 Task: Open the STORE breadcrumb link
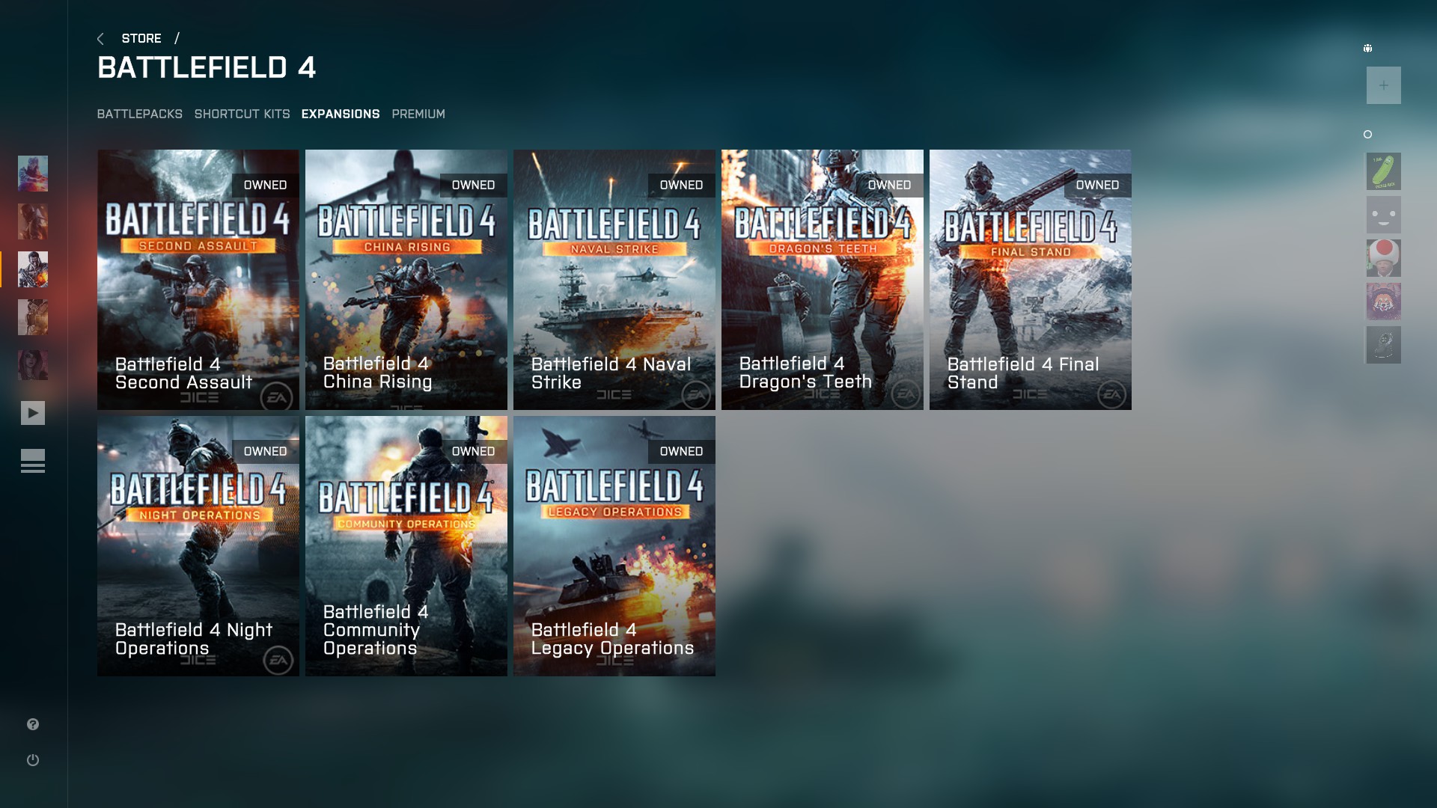(141, 39)
